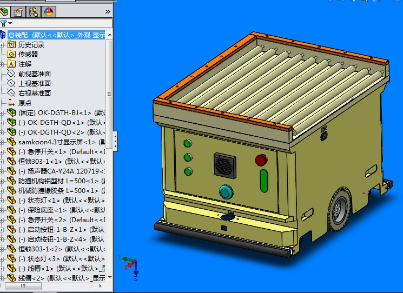Select the 上视基准面 plane icon
Image resolution: width=403 pixels, height=293 pixels.
(11, 83)
